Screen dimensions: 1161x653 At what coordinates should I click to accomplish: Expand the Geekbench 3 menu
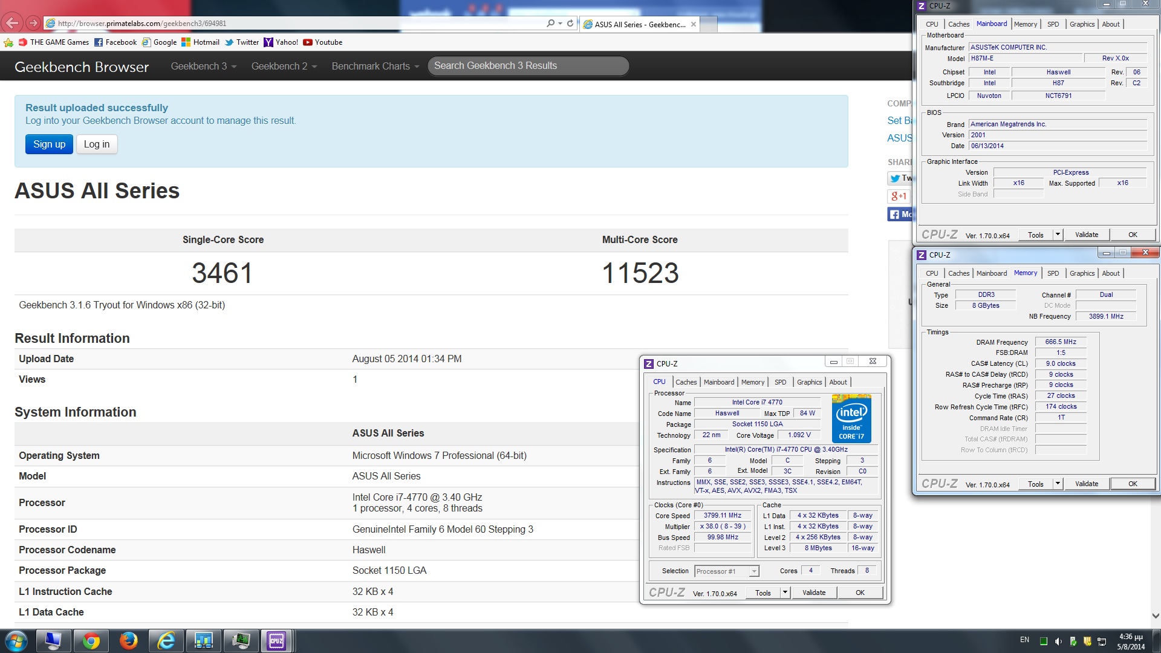pyautogui.click(x=203, y=66)
